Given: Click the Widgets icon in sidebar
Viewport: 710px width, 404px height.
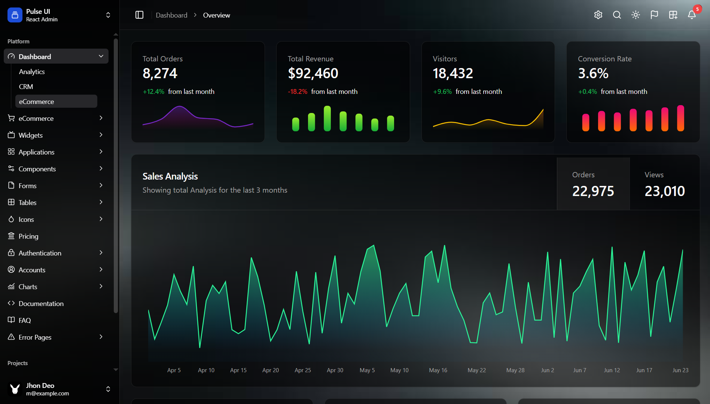Looking at the screenshot, I should click(11, 135).
